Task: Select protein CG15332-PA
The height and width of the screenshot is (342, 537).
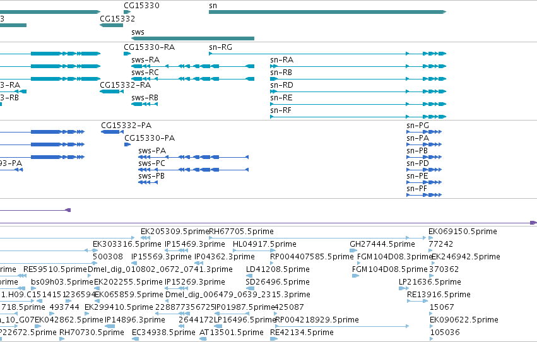Action: coord(112,132)
